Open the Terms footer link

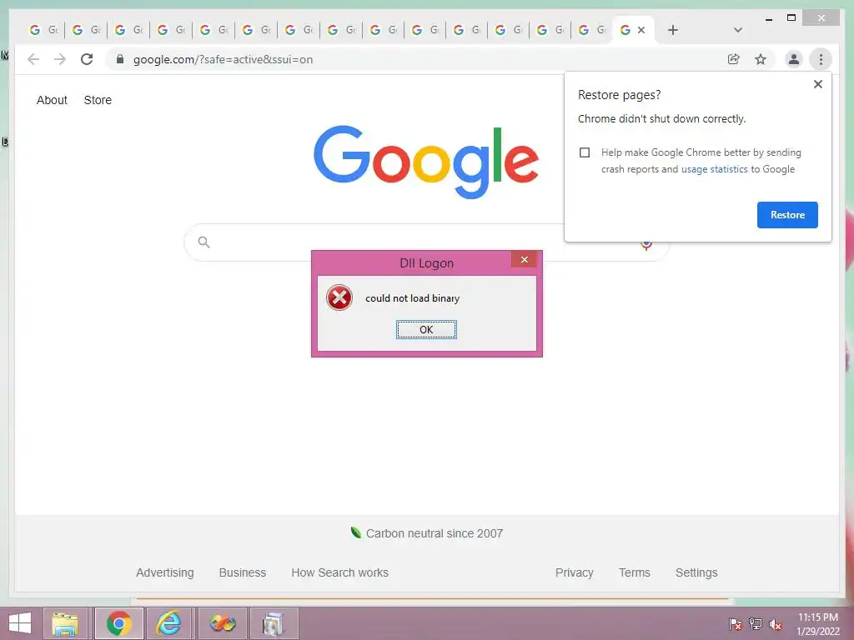[635, 572]
